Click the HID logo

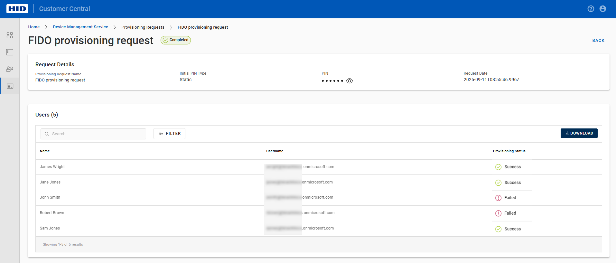coord(17,9)
